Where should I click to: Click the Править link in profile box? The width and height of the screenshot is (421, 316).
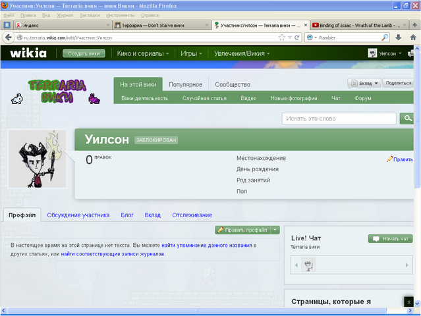403,159
